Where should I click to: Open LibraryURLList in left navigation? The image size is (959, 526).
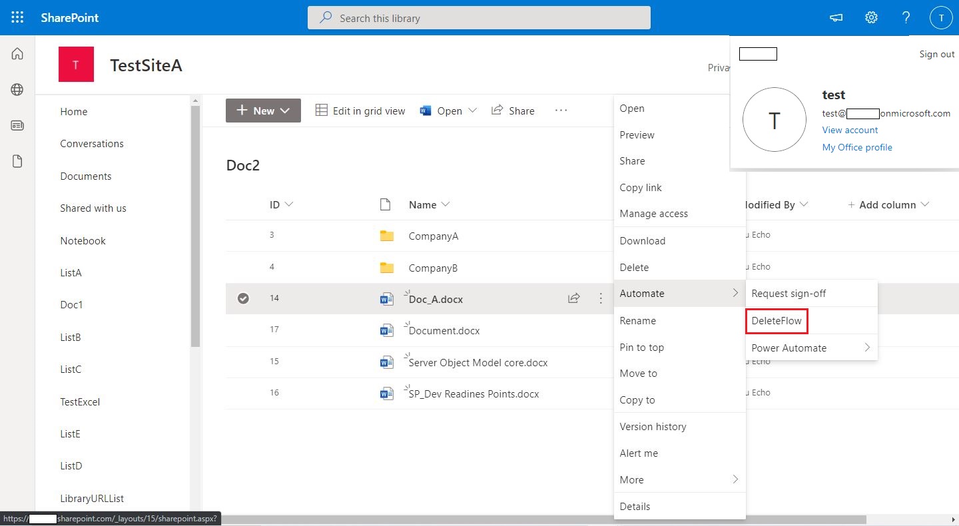point(92,498)
